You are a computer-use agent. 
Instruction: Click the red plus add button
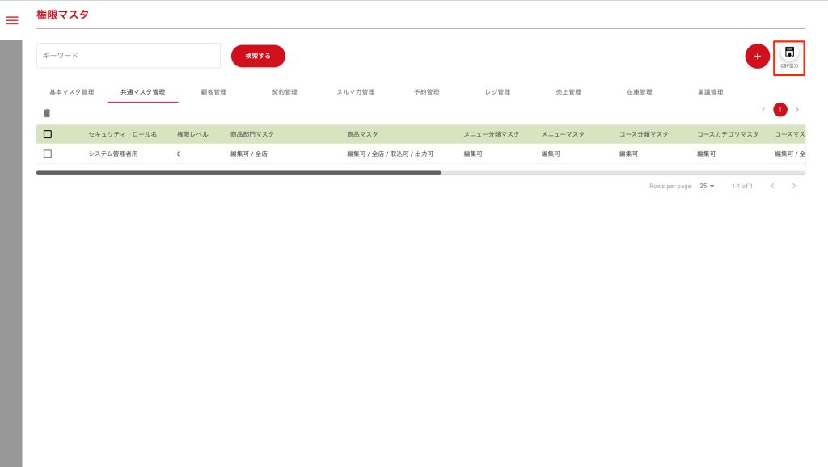757,57
